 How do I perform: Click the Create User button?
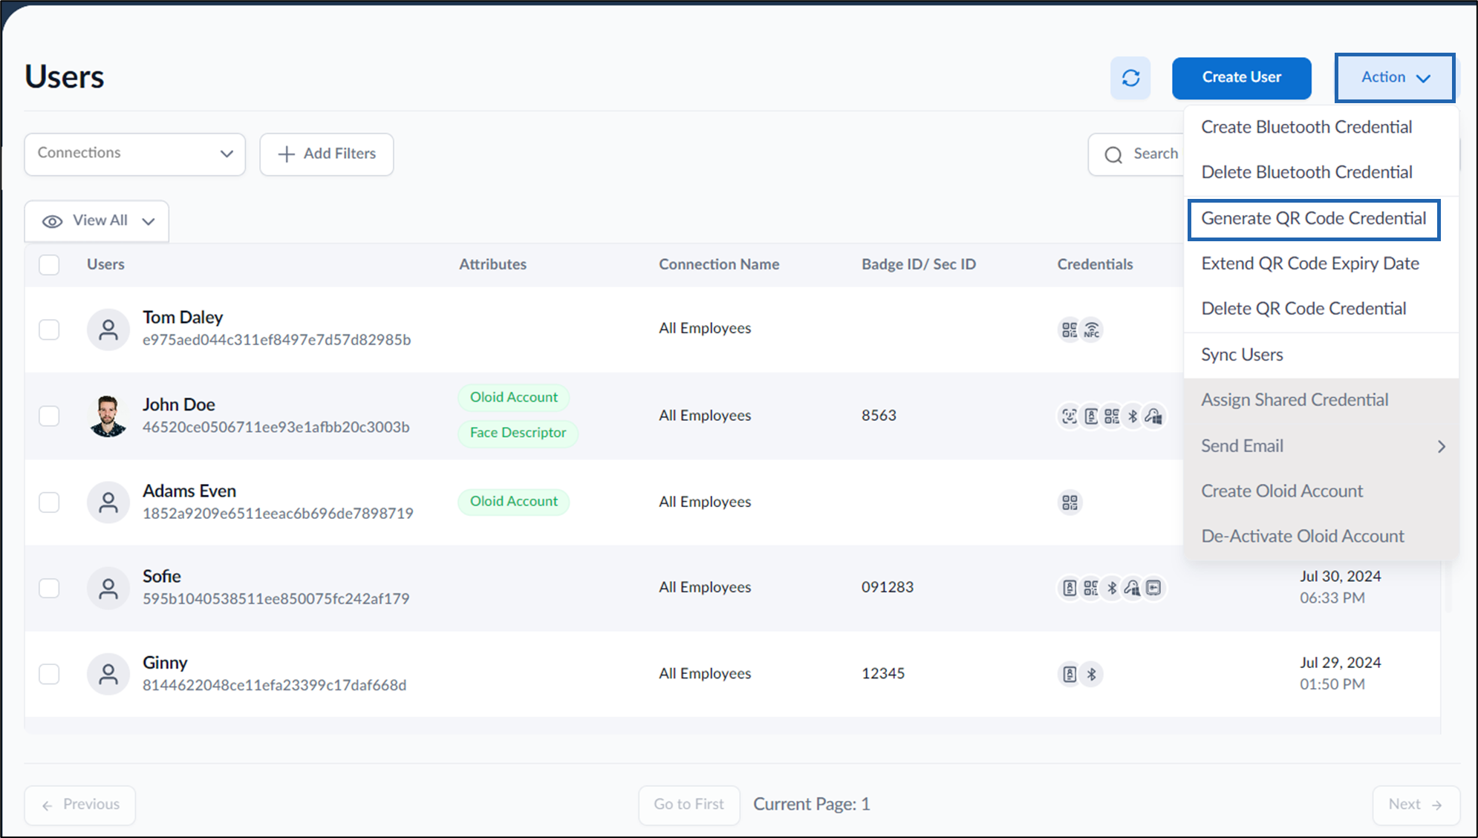coord(1241,78)
